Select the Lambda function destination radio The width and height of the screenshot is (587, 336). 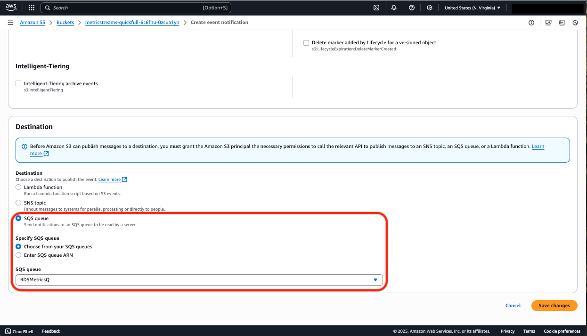18,187
